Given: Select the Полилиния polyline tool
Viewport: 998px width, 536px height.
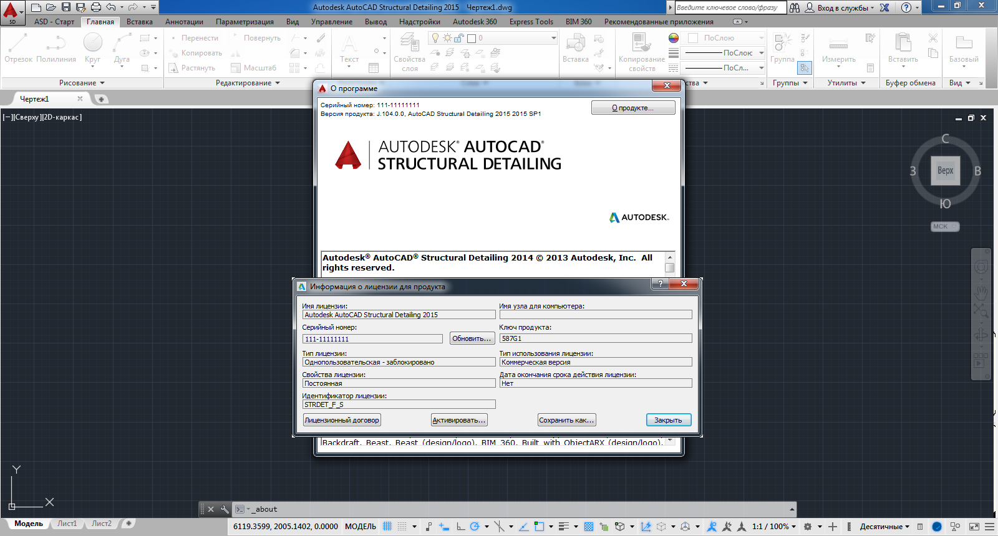Looking at the screenshot, I should 56,47.
